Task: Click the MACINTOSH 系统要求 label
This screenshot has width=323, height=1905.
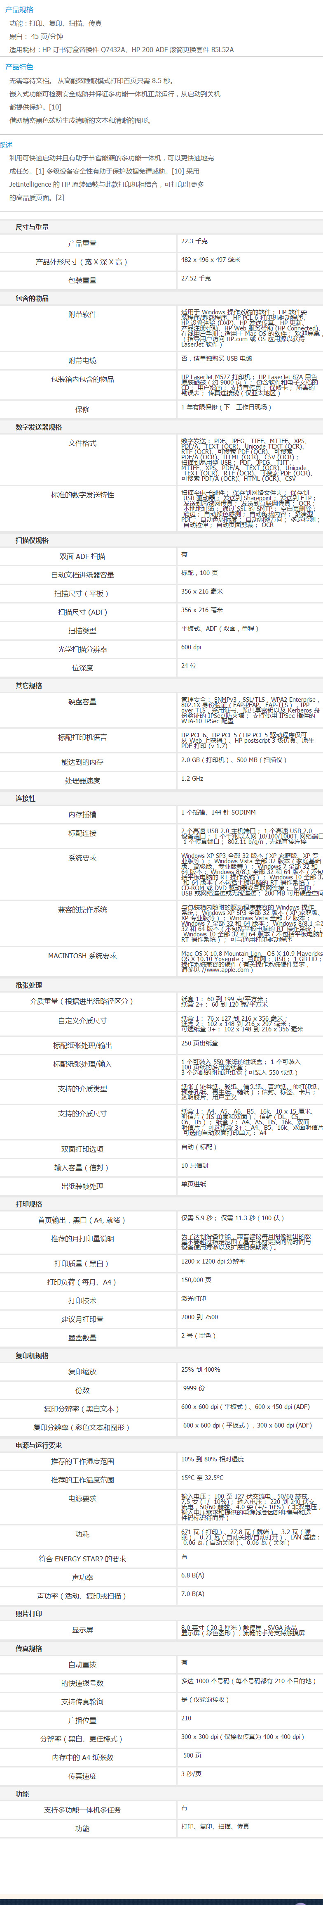Action: click(82, 956)
